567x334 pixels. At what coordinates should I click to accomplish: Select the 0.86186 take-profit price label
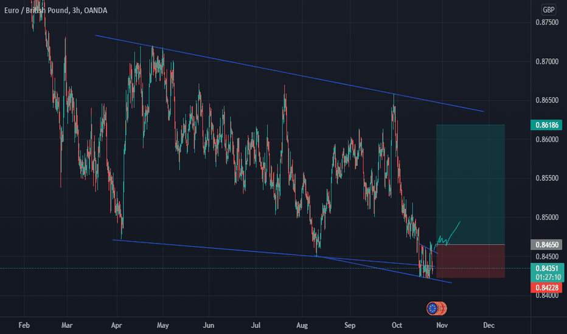(546, 125)
